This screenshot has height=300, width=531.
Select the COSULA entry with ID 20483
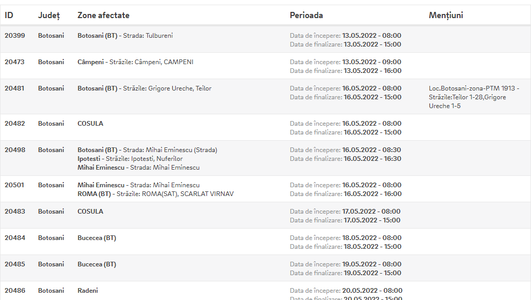(90, 211)
